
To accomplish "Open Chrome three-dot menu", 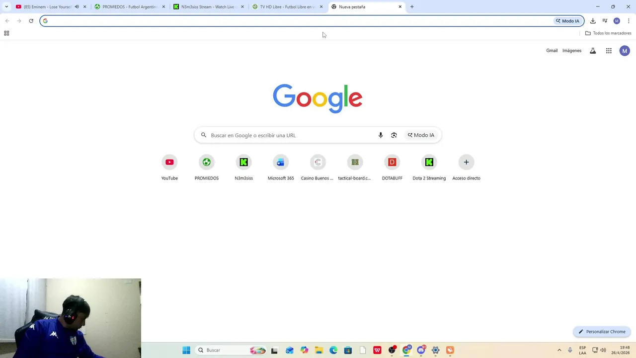I will point(629,21).
